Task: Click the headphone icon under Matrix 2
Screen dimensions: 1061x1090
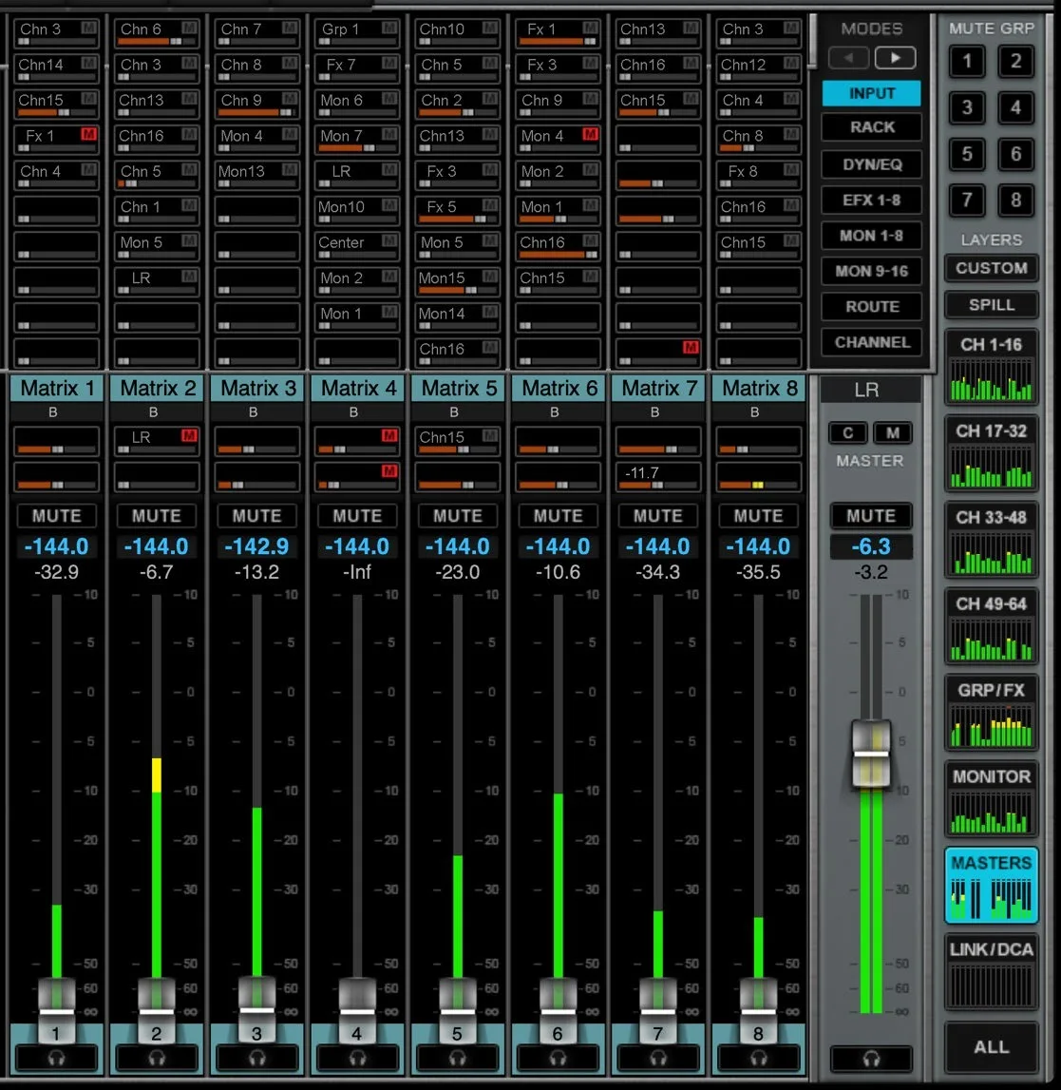Action: [157, 1058]
